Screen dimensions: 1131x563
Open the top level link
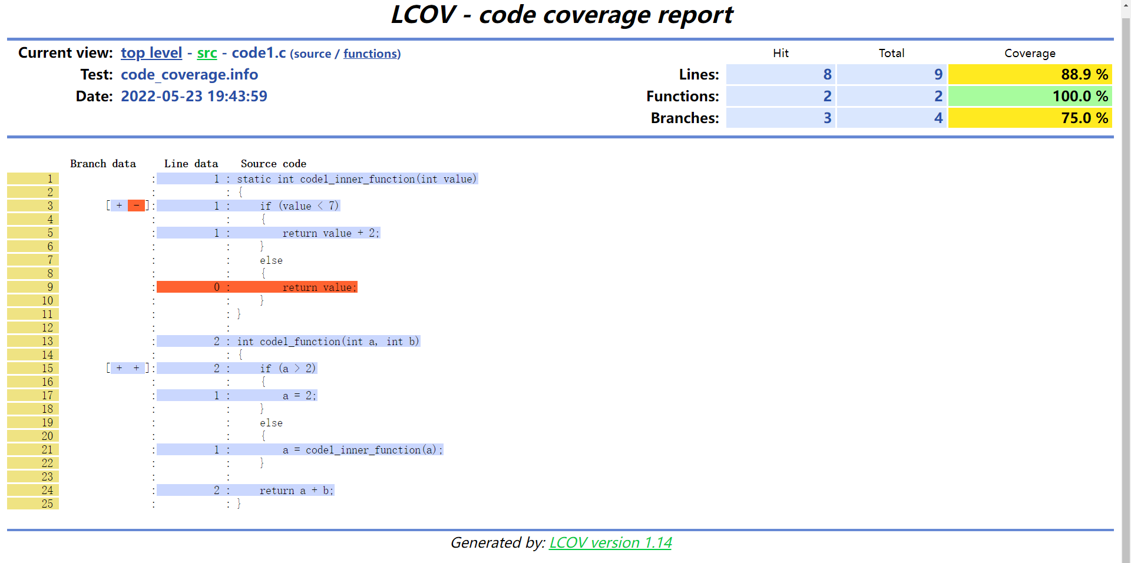click(x=151, y=53)
